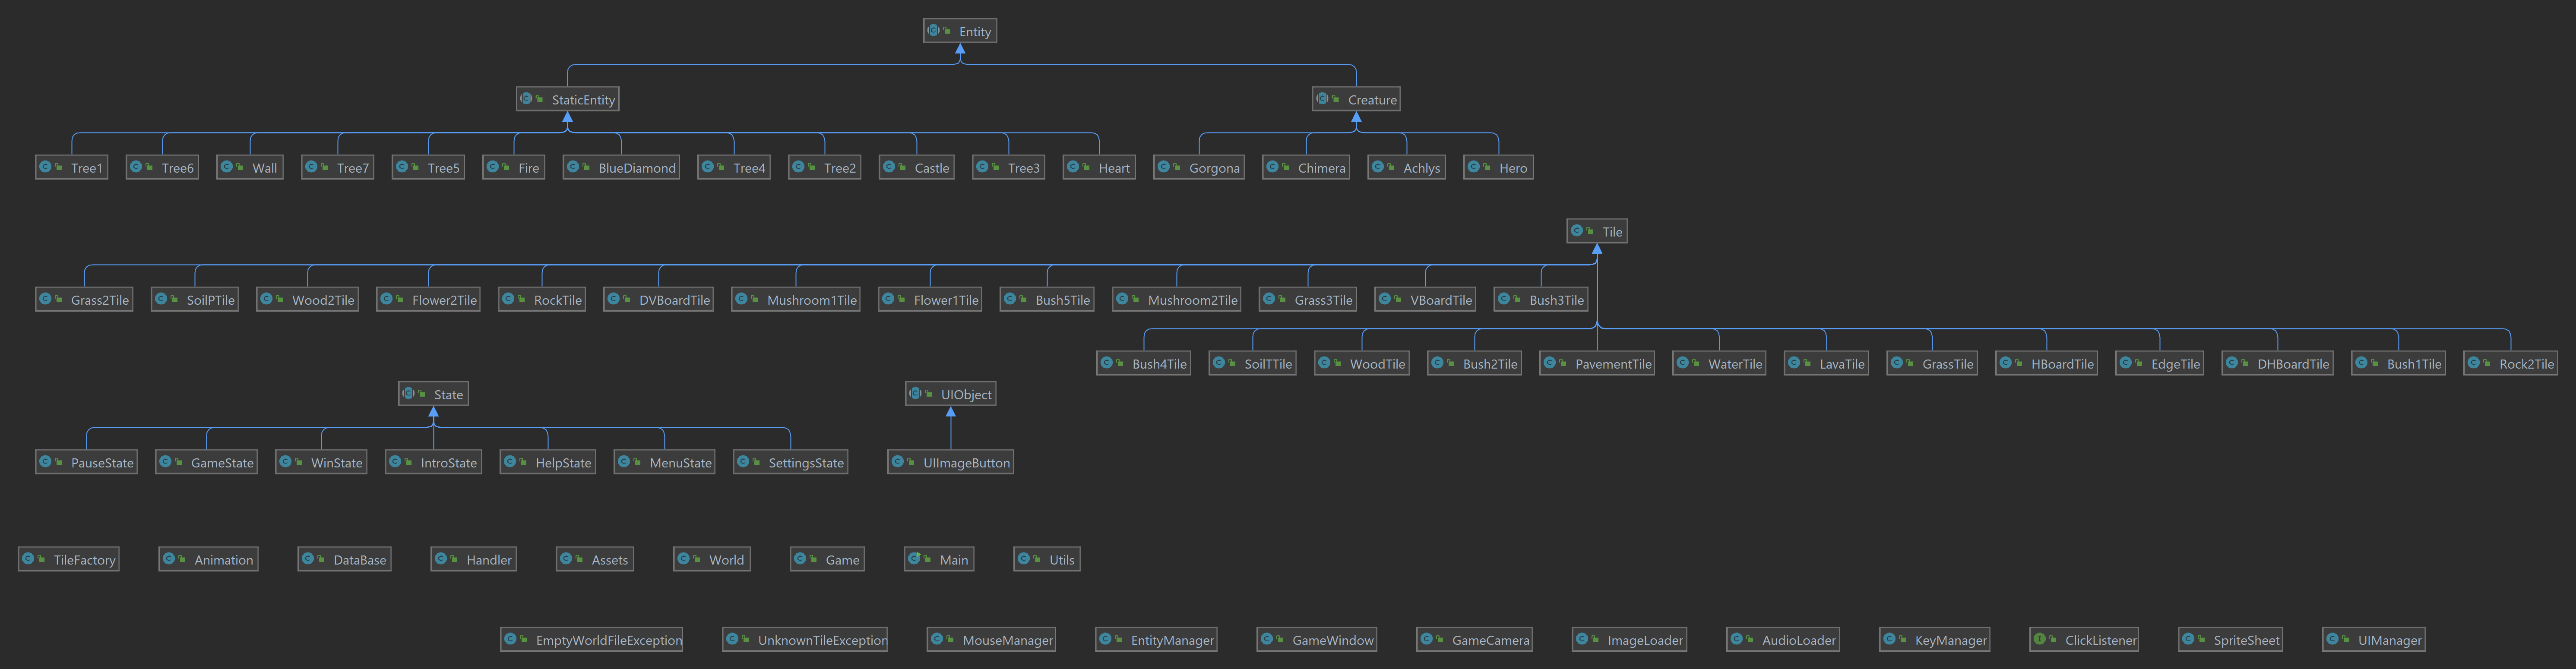Select the DVBoardTile node
Screen dimensions: 2576x669
point(659,299)
